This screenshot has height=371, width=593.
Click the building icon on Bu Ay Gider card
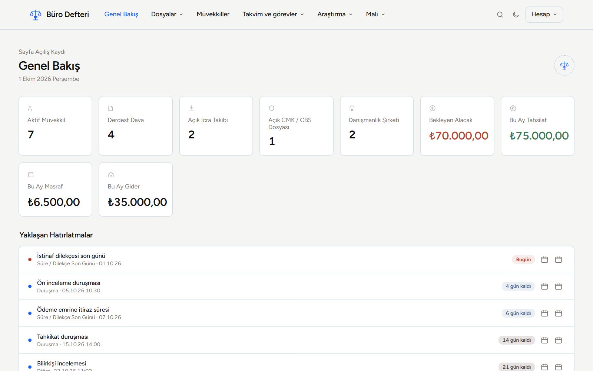[x=111, y=175]
